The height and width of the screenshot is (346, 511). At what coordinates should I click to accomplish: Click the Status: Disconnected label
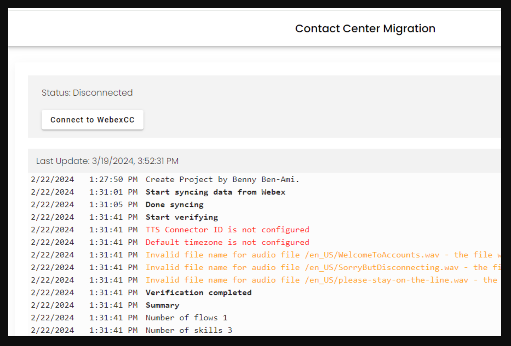[x=87, y=93]
